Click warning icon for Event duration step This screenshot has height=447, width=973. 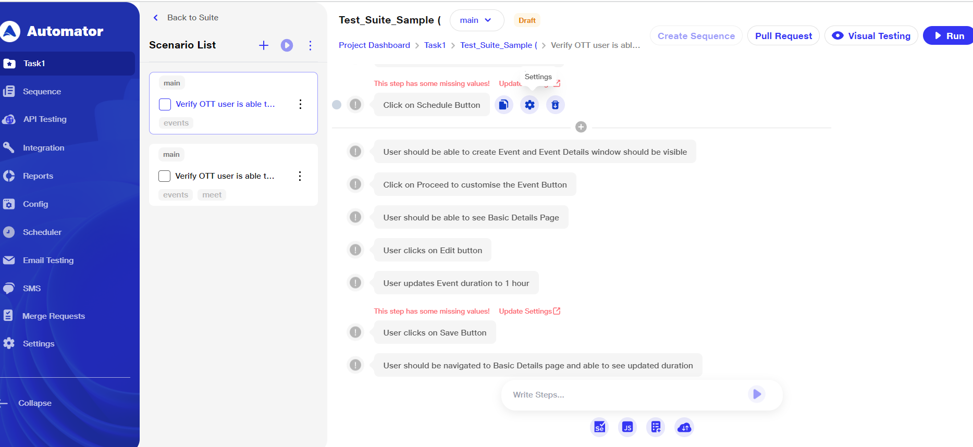pos(355,283)
